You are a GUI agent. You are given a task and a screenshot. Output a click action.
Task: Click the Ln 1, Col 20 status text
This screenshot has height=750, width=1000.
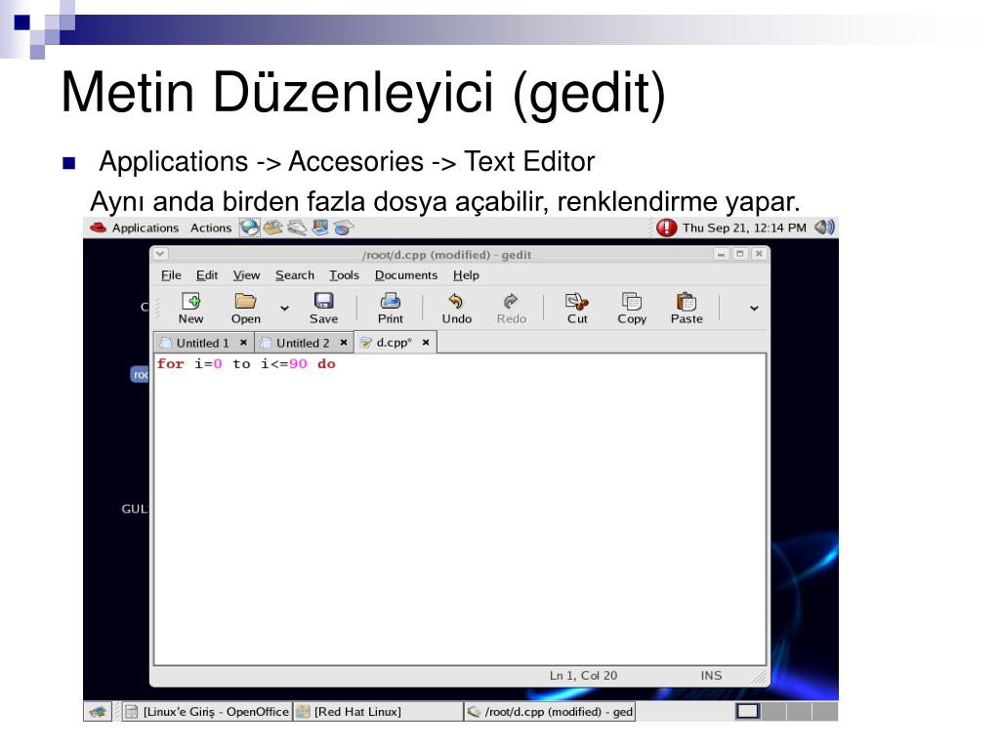pyautogui.click(x=583, y=676)
